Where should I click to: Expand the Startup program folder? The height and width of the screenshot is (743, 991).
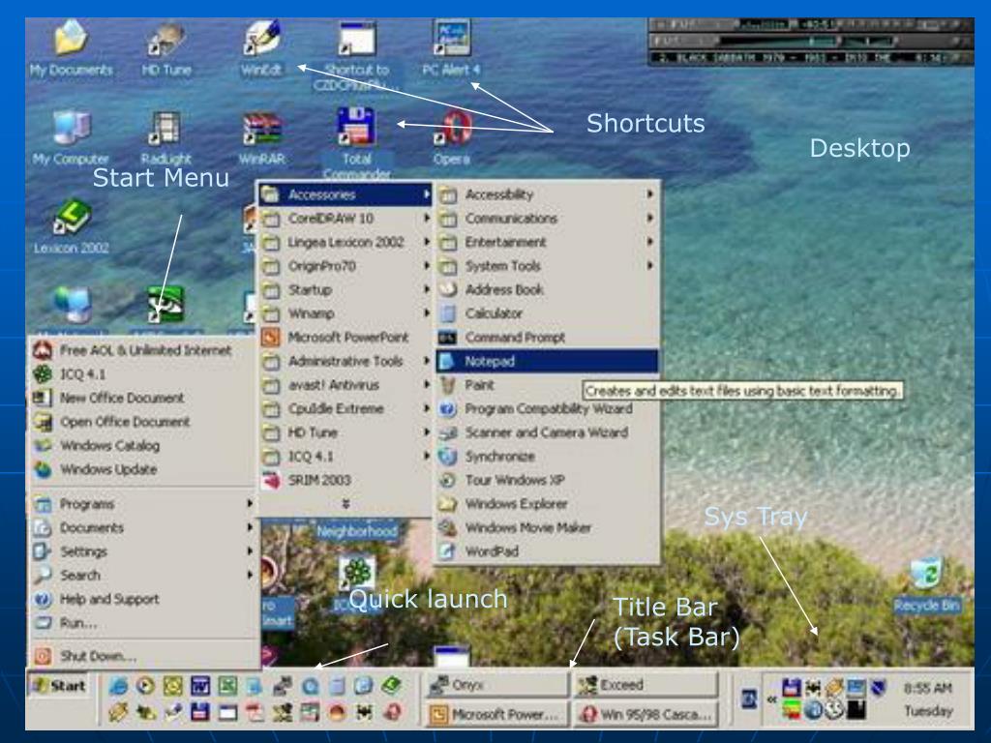tap(345, 290)
